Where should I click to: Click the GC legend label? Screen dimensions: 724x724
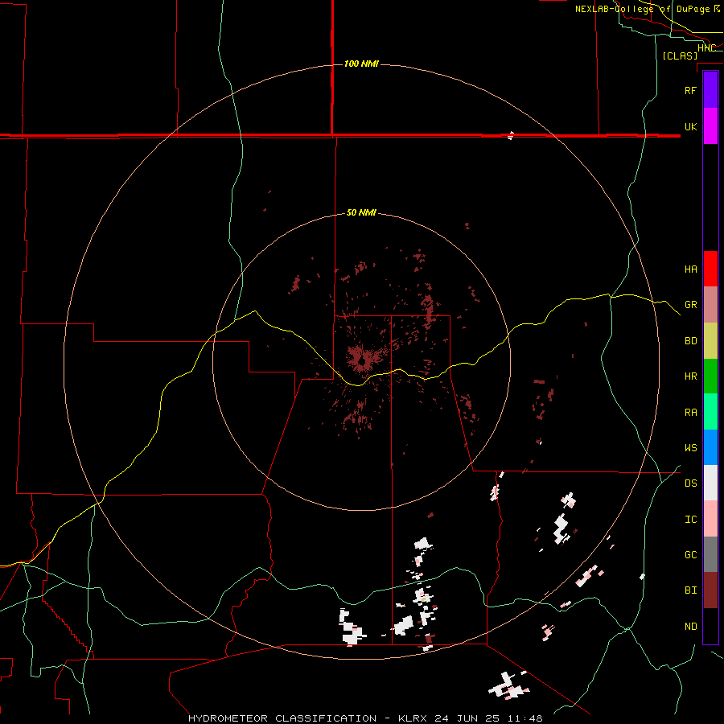click(x=691, y=555)
